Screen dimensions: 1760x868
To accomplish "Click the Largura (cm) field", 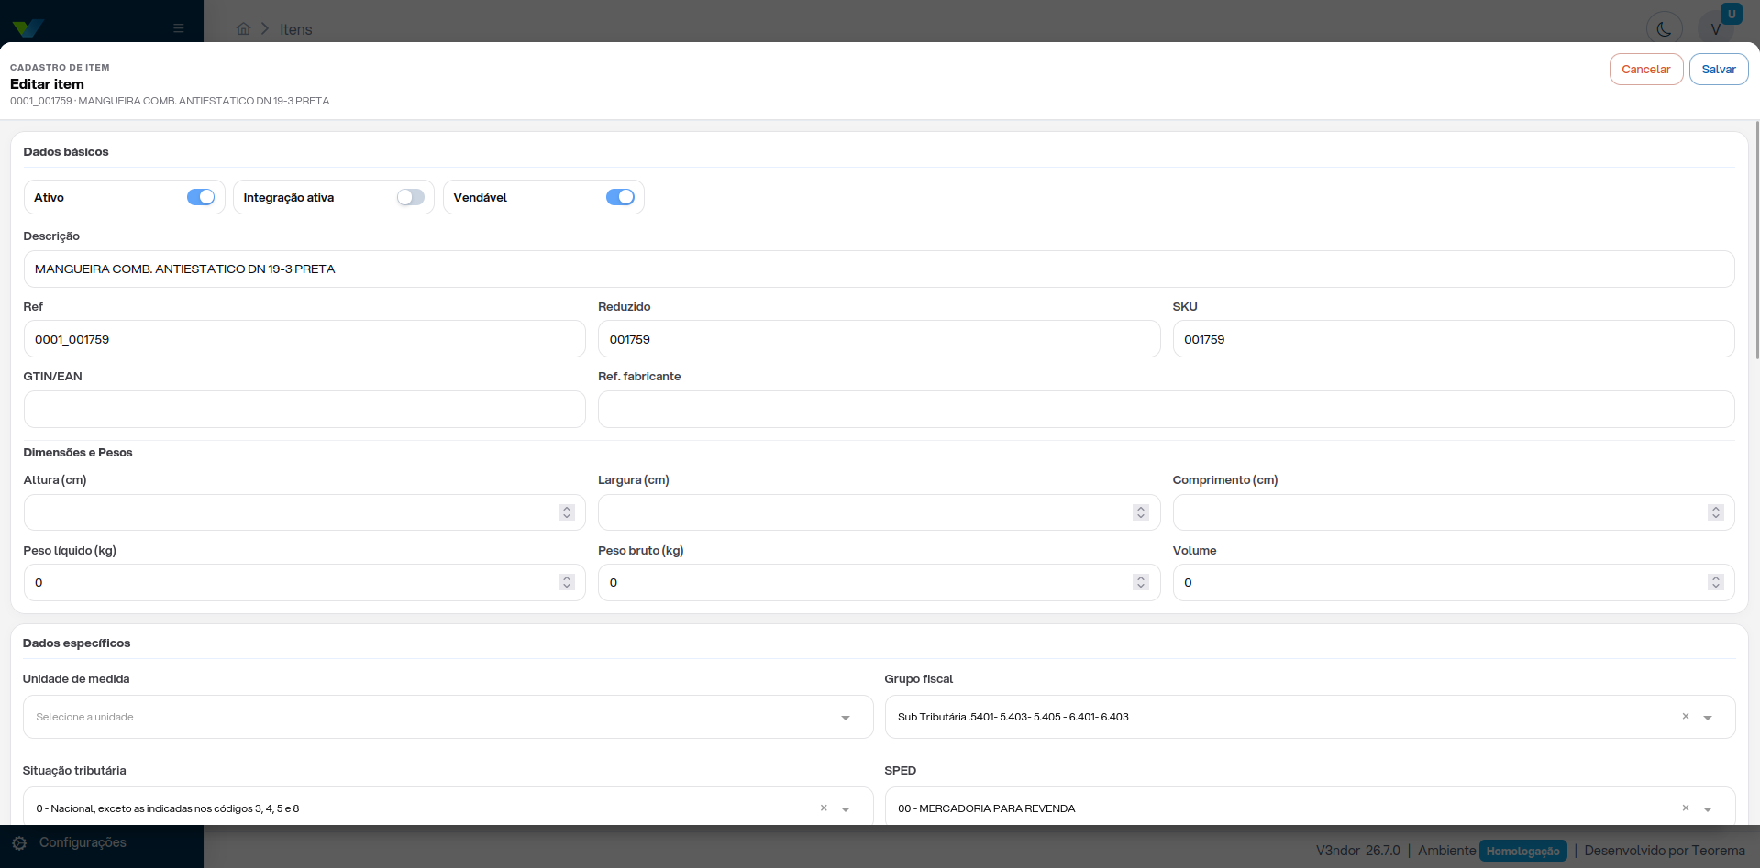I will pyautogui.click(x=879, y=512).
